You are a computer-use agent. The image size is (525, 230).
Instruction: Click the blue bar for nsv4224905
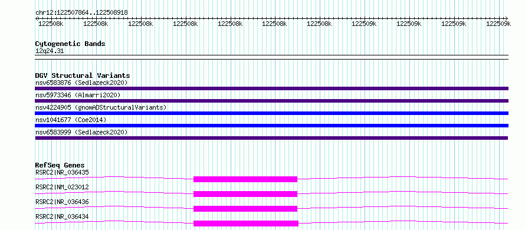[271, 113]
